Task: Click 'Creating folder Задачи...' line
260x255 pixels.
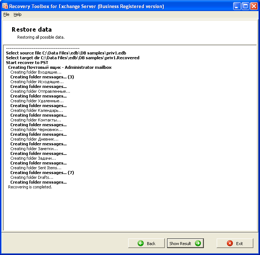Action: pyautogui.click(x=33, y=158)
